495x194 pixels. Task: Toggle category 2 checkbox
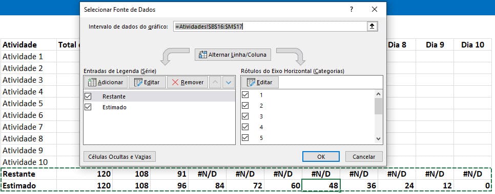click(x=245, y=106)
